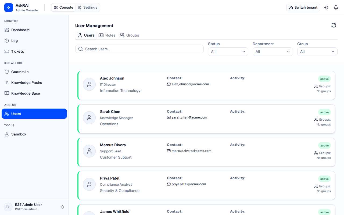Click the mail icon beside priya.patel@acme.com
Screen dimensions: 344x215
tap(169, 184)
